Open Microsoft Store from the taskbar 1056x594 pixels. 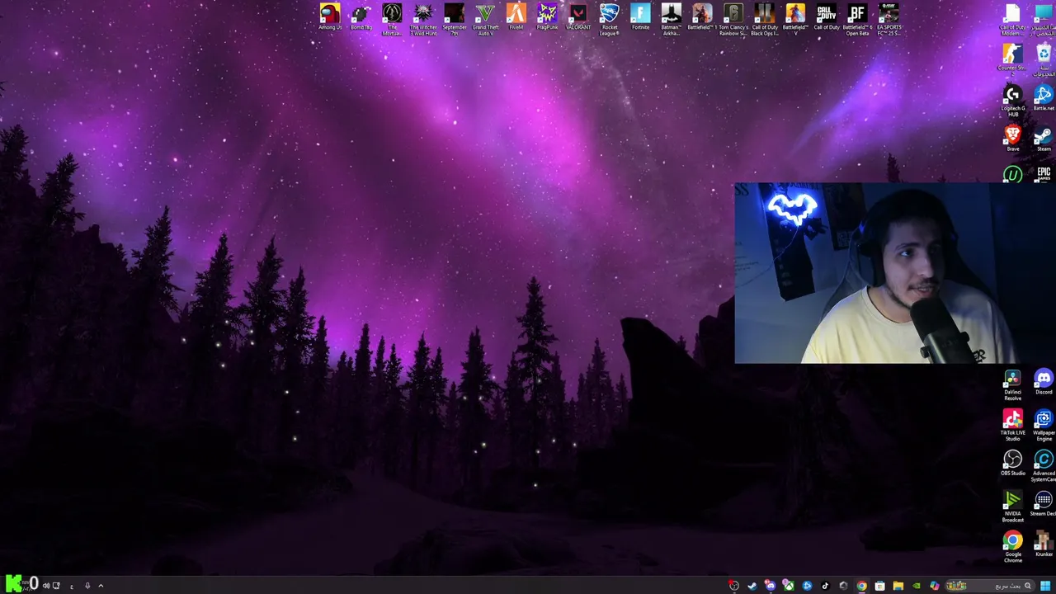[x=879, y=586]
